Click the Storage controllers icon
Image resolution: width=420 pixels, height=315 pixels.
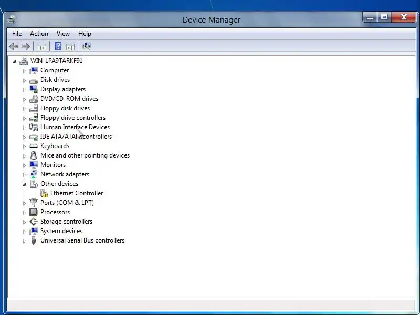click(34, 222)
